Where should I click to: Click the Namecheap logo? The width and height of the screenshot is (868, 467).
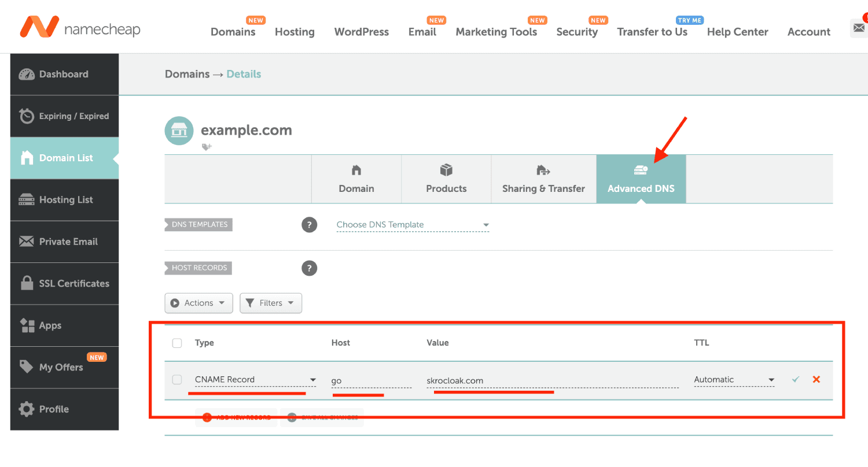click(x=80, y=28)
